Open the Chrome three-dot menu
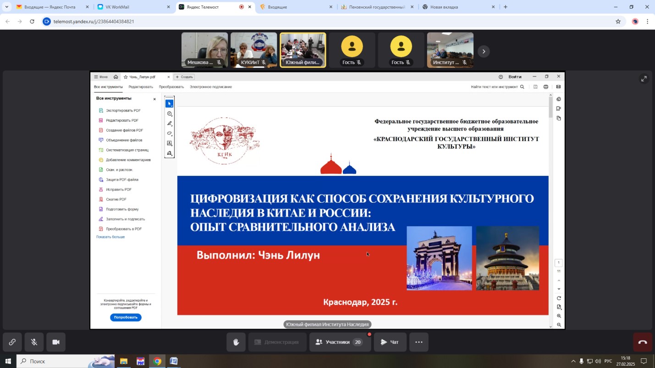Screen dimensions: 655x368 click(647, 22)
